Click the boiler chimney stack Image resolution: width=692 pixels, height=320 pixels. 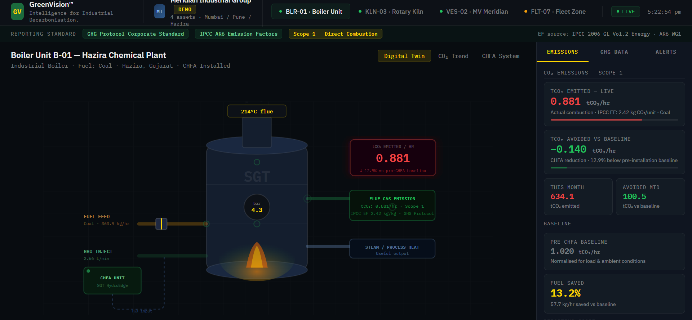coord(257,132)
